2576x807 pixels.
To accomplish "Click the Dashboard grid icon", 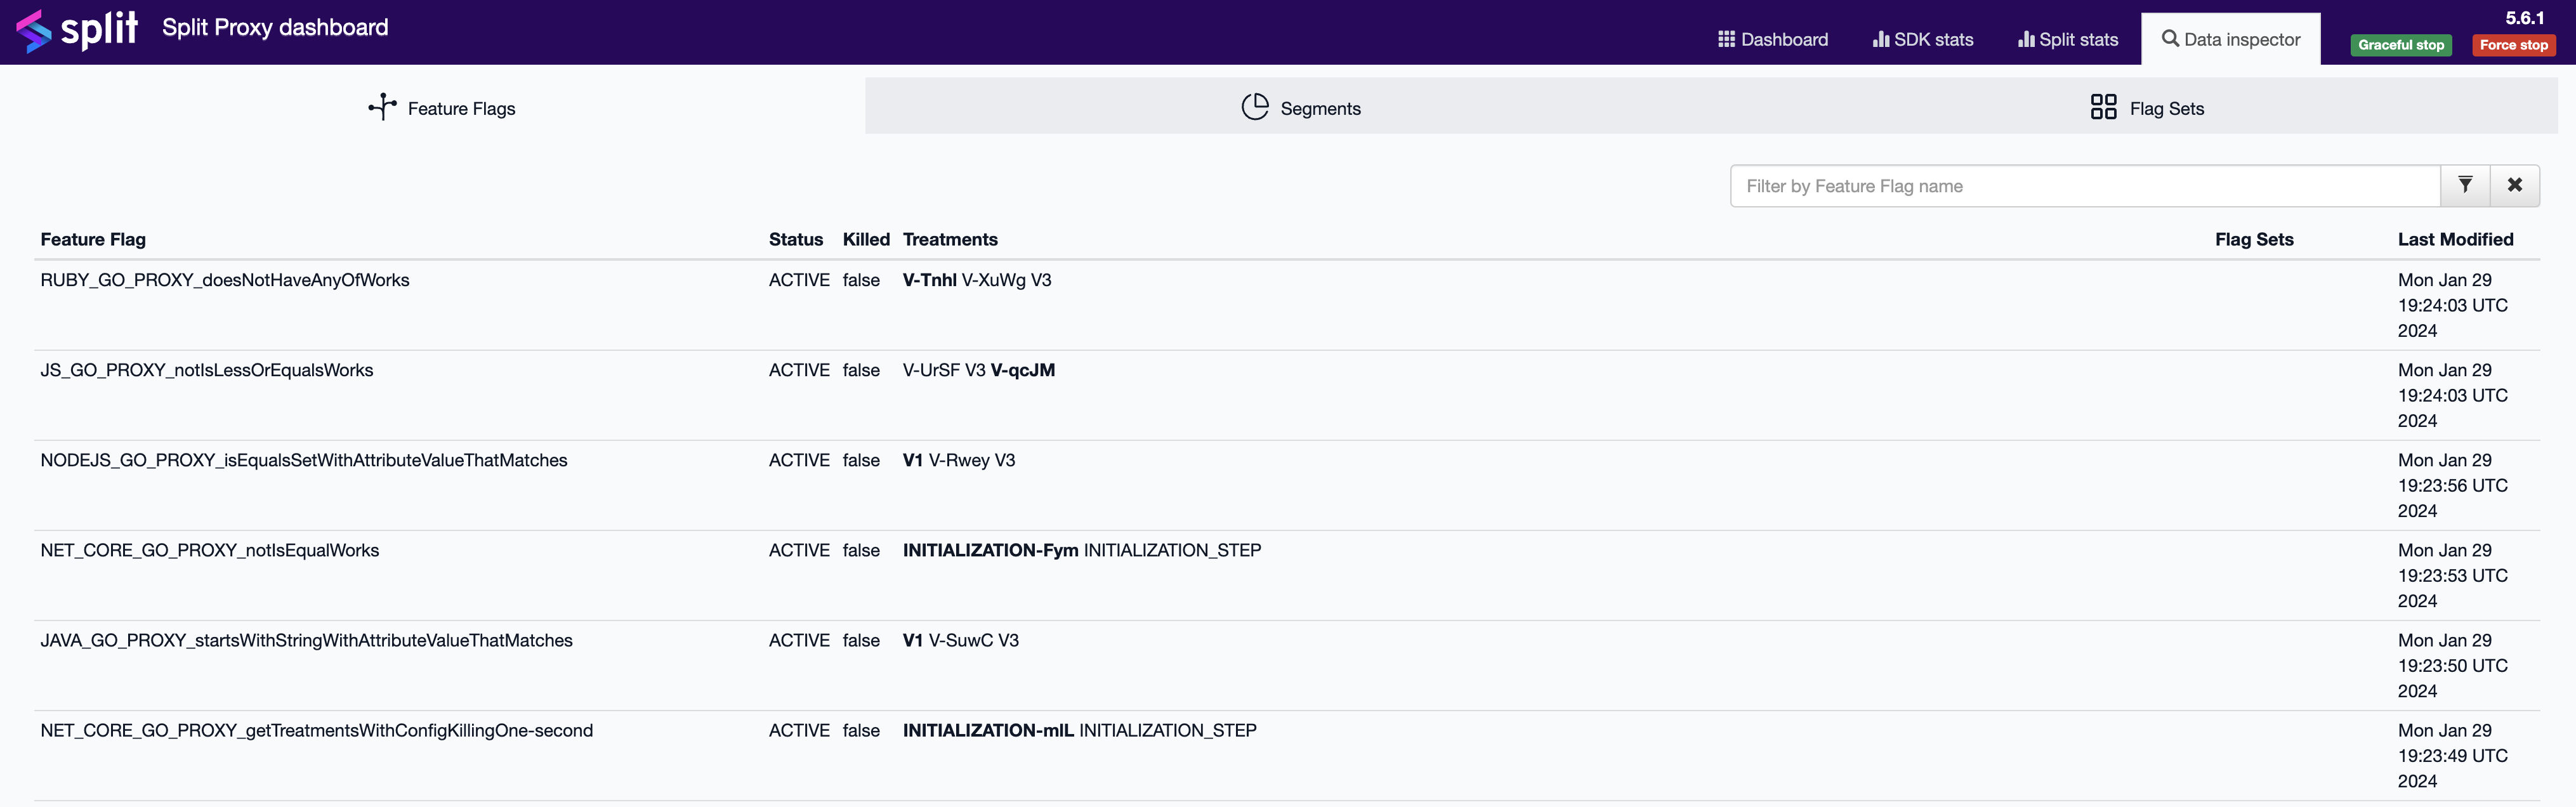I will tap(1726, 39).
